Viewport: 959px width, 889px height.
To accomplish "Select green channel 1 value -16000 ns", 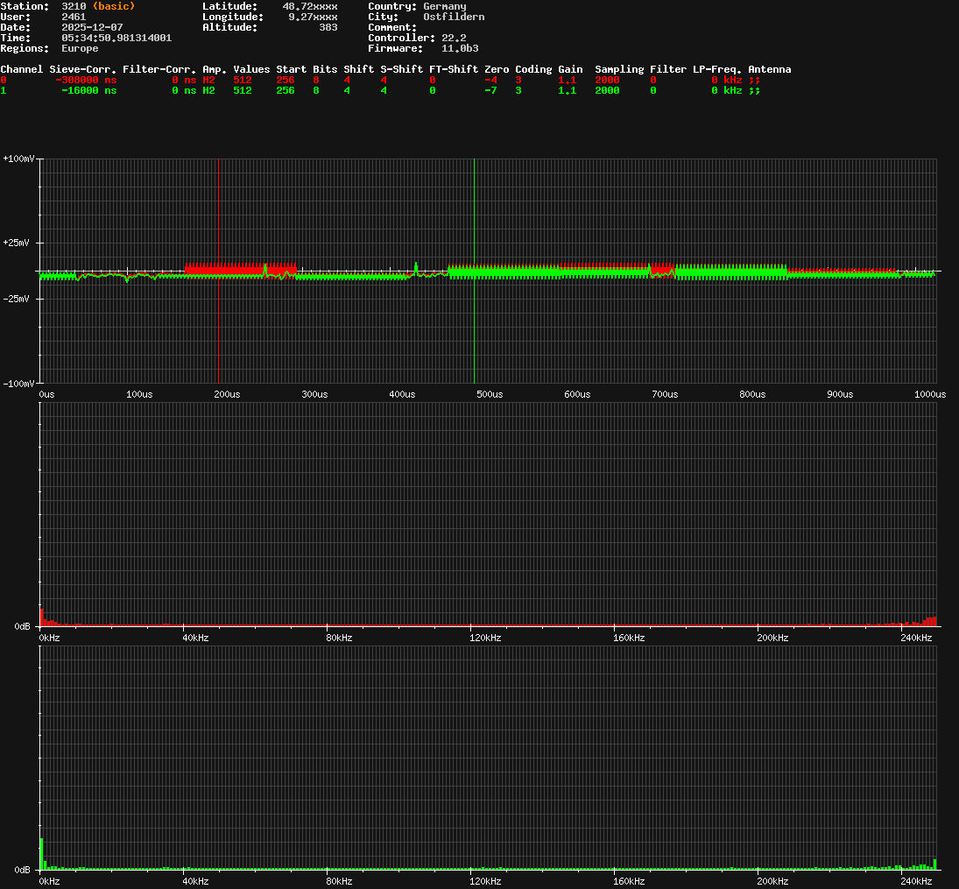I will coord(88,90).
